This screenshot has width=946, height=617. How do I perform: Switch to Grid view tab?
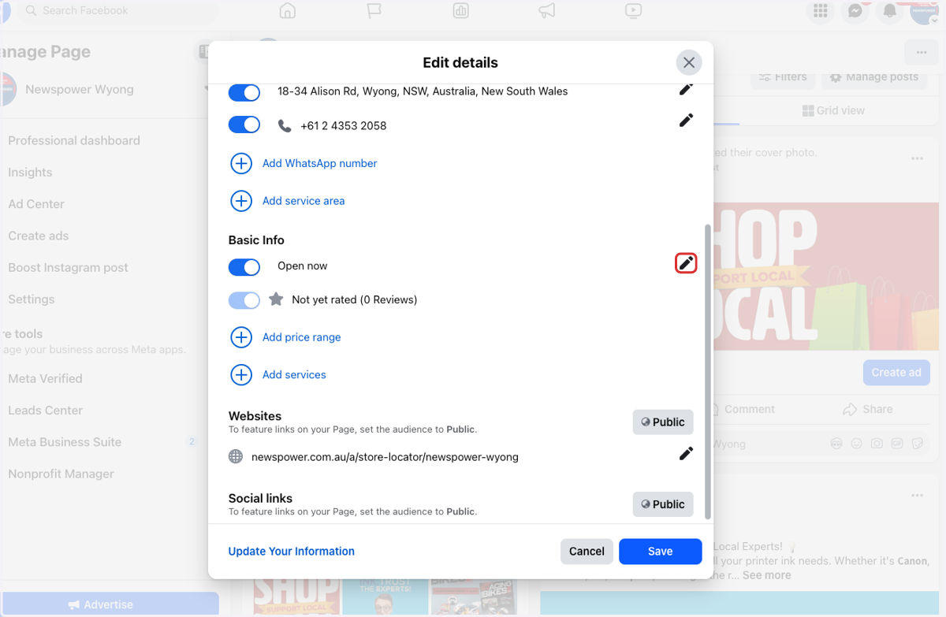[833, 110]
